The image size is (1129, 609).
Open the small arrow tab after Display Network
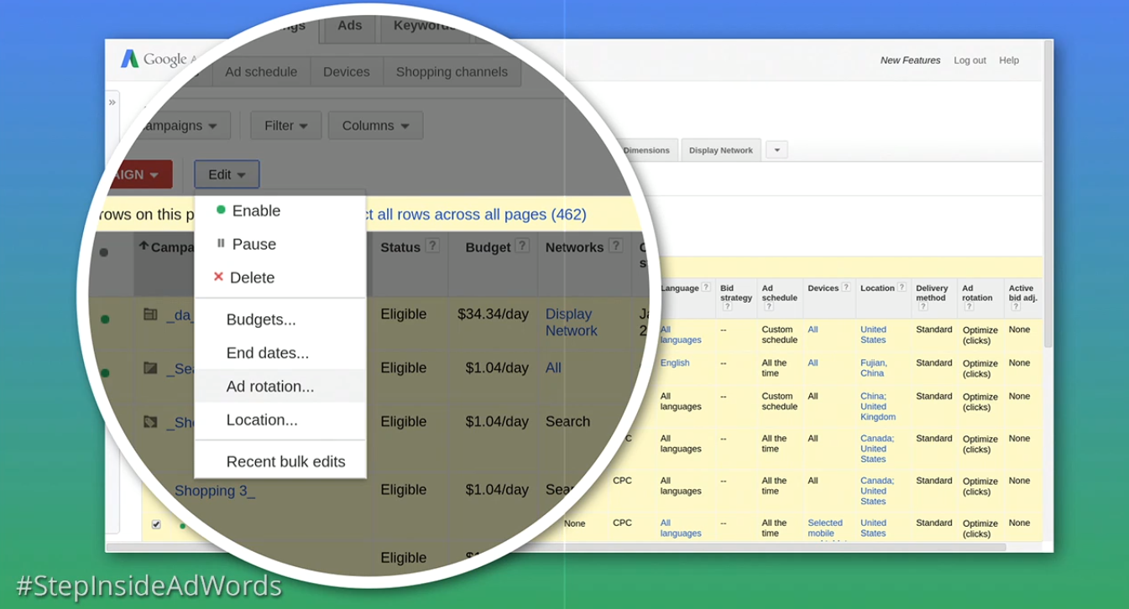tap(777, 150)
